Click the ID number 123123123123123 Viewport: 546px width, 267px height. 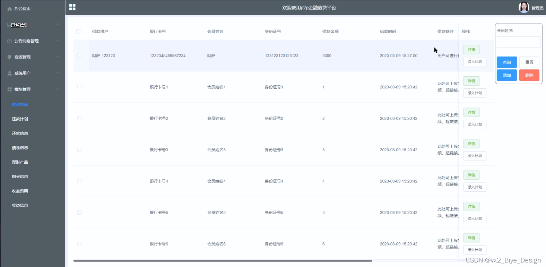click(281, 55)
